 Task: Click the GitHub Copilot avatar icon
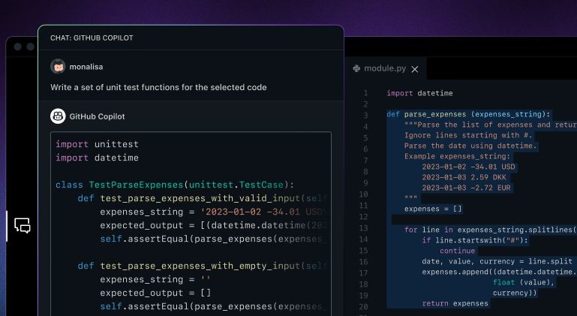point(58,116)
